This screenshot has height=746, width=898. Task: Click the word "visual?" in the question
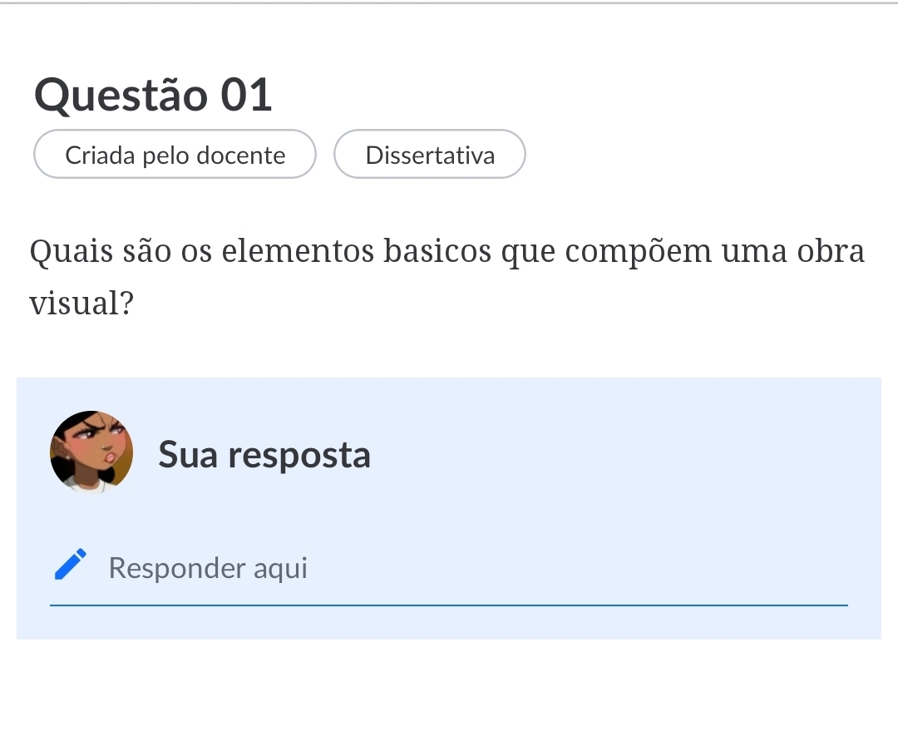81,304
